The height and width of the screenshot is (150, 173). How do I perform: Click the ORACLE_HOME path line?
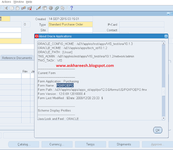[x=72, y=48]
